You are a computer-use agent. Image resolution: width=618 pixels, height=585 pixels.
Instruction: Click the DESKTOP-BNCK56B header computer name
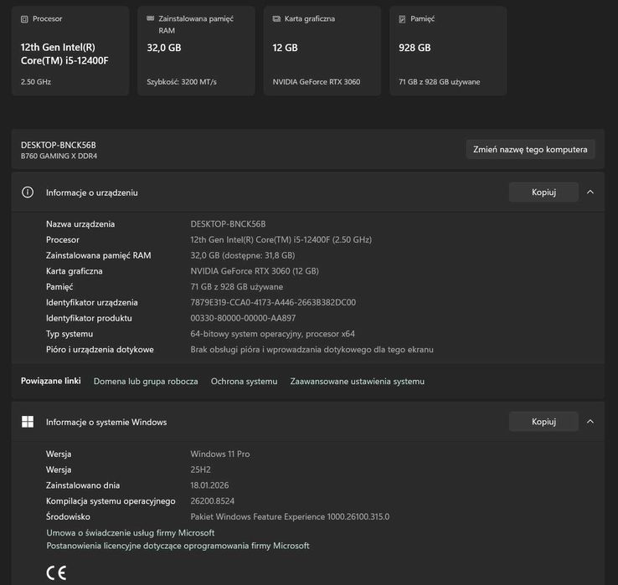(x=59, y=145)
